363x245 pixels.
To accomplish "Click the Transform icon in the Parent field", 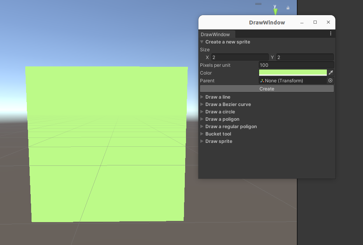I will 262,80.
